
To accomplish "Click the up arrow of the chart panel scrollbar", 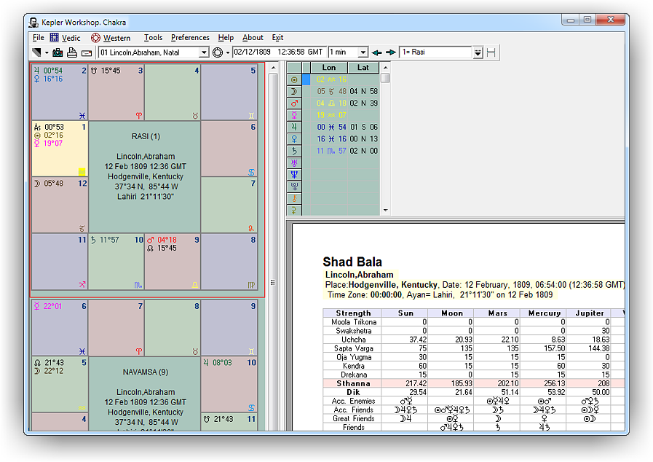I will tap(273, 68).
